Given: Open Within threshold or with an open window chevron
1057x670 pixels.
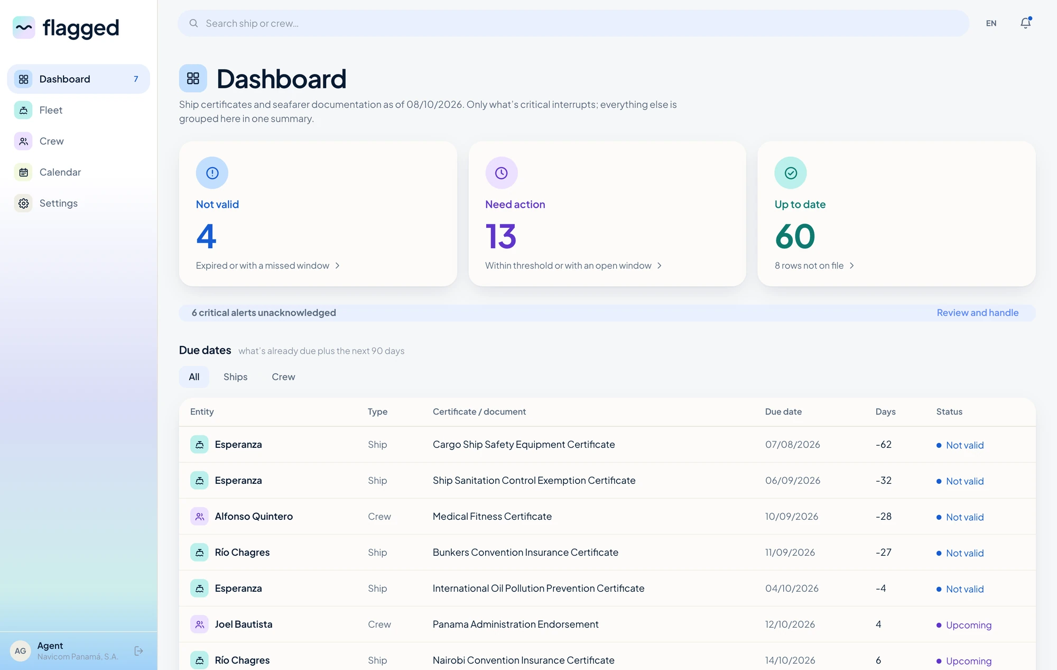Looking at the screenshot, I should coord(660,265).
